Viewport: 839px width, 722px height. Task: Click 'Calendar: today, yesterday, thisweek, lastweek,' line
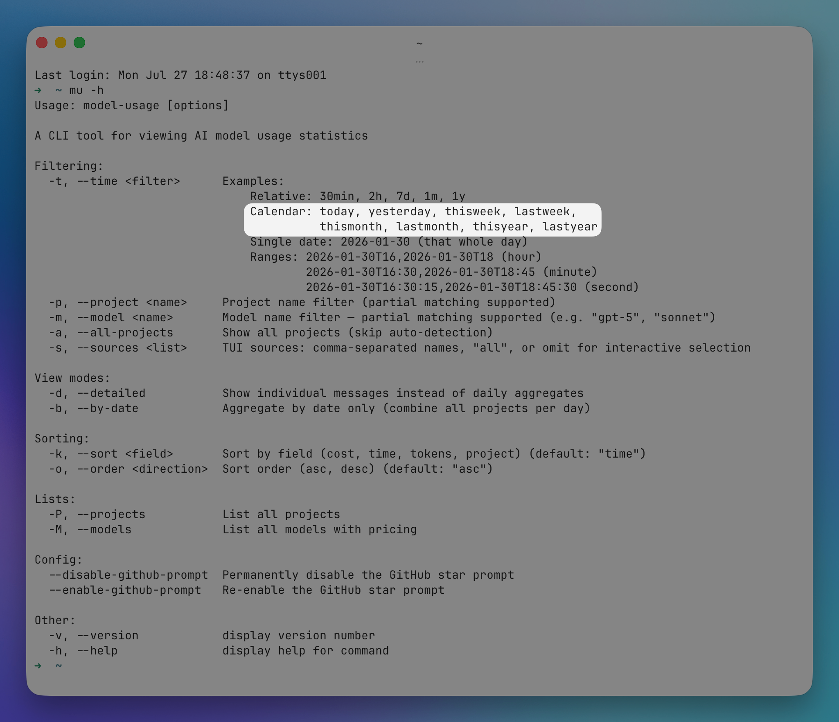(413, 212)
